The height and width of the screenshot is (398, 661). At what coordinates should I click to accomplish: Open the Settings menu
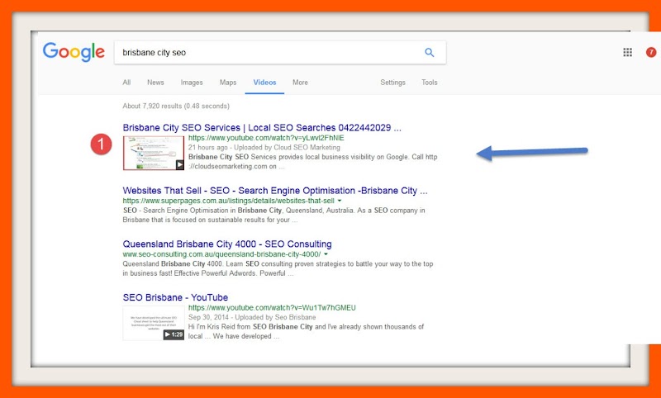pyautogui.click(x=392, y=83)
